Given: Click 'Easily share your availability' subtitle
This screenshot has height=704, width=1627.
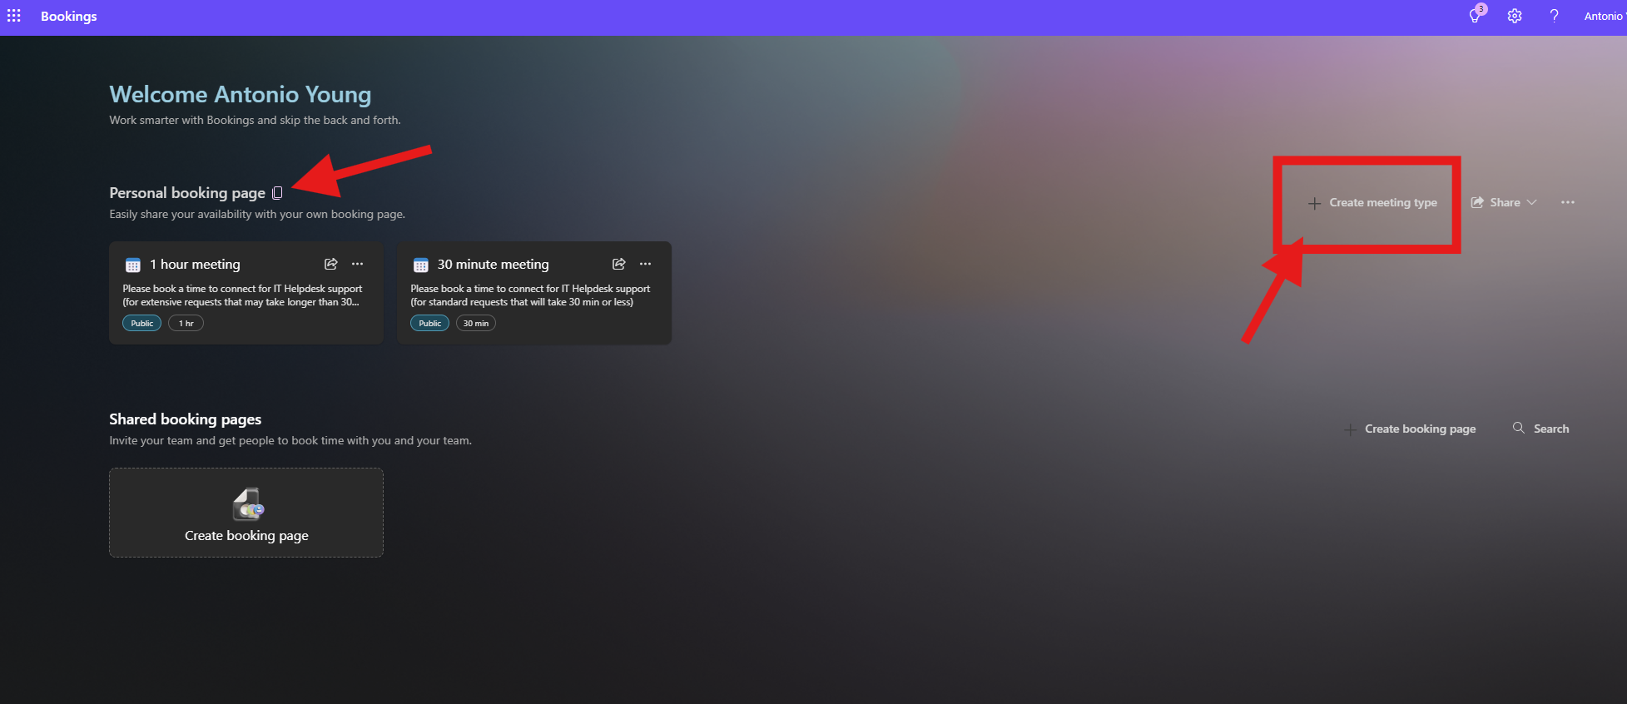Looking at the screenshot, I should coord(257,214).
